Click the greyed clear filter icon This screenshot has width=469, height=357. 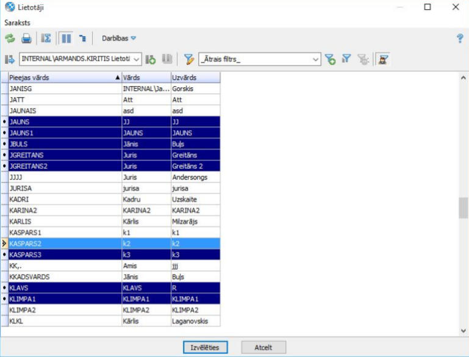pyautogui.click(x=363, y=59)
